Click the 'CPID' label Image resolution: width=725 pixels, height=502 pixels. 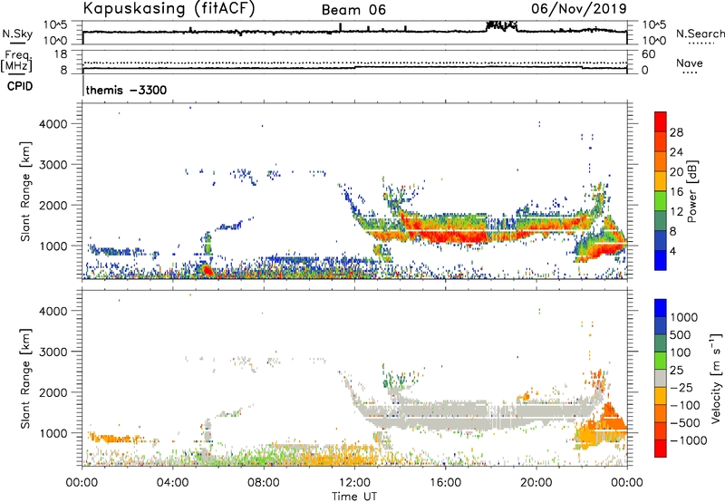[x=20, y=86]
